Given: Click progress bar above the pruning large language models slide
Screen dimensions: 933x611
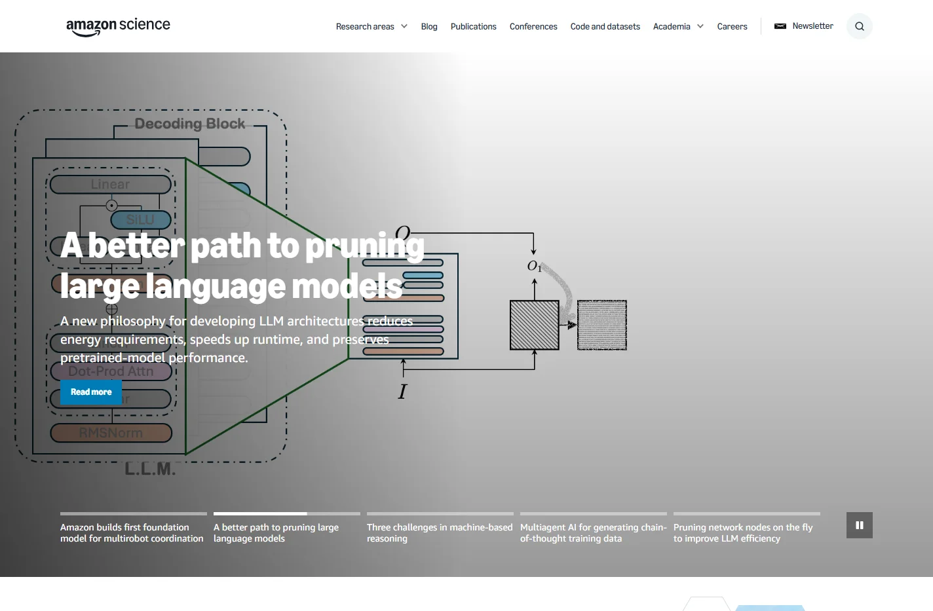Looking at the screenshot, I should point(287,513).
